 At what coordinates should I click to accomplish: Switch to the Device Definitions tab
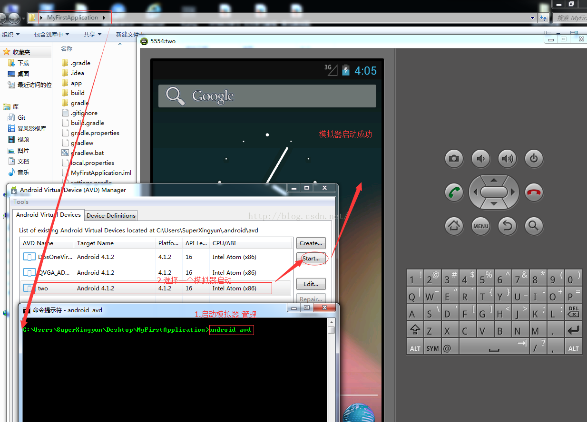(111, 215)
